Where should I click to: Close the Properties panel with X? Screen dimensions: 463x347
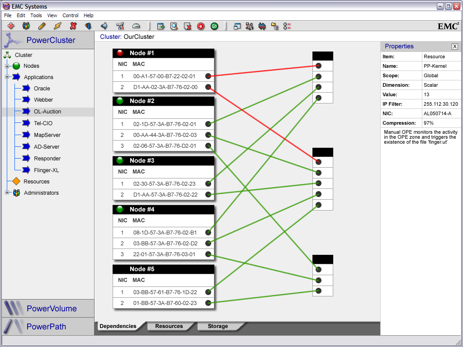[455, 47]
